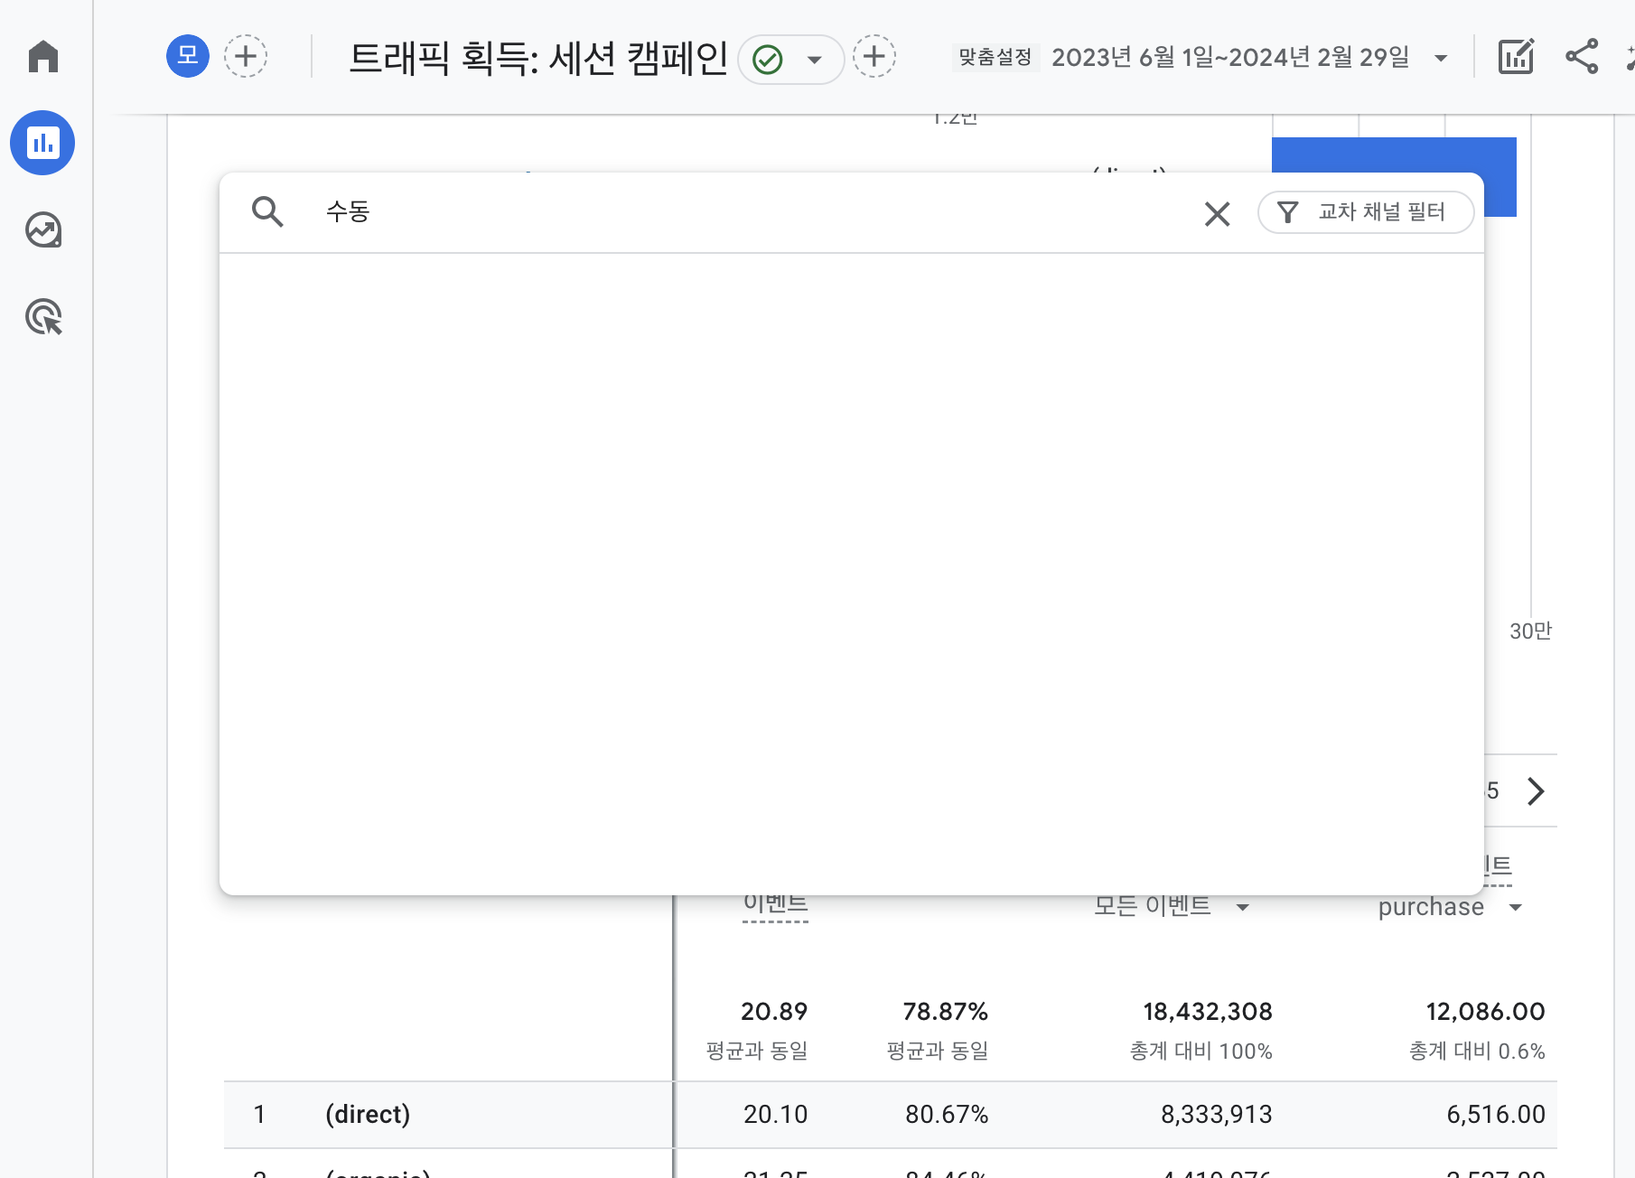
Task: Click the 30만 axis label
Action: coord(1530,631)
